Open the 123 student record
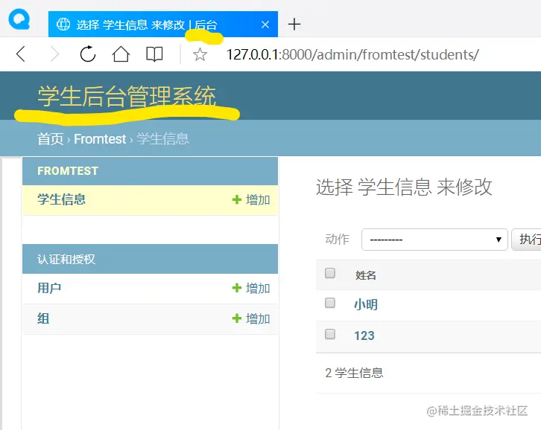The width and height of the screenshot is (541, 430). tap(364, 336)
